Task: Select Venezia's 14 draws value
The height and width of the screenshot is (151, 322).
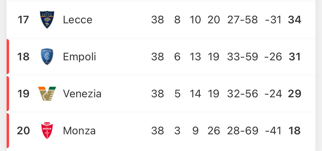Action: coord(195,94)
